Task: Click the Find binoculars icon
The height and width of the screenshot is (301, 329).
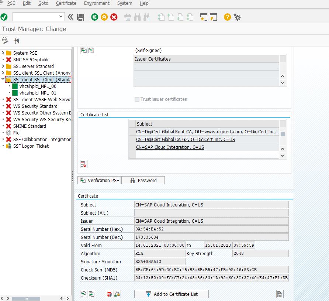Action: pos(138,17)
